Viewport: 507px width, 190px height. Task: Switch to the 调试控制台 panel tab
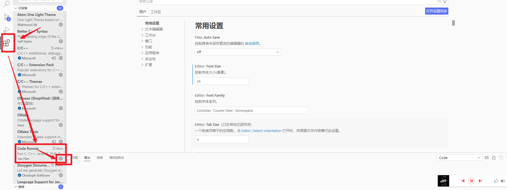116,158
